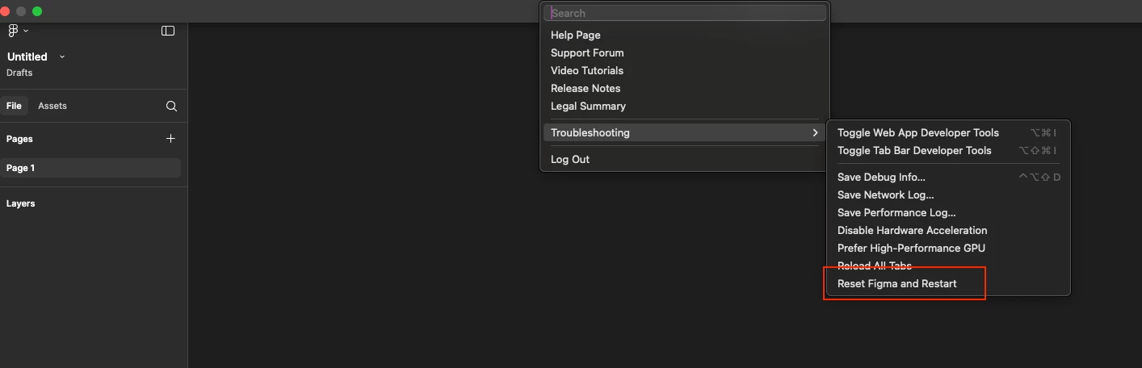
Task: Open Video Tutorials menu item
Action: (685, 70)
